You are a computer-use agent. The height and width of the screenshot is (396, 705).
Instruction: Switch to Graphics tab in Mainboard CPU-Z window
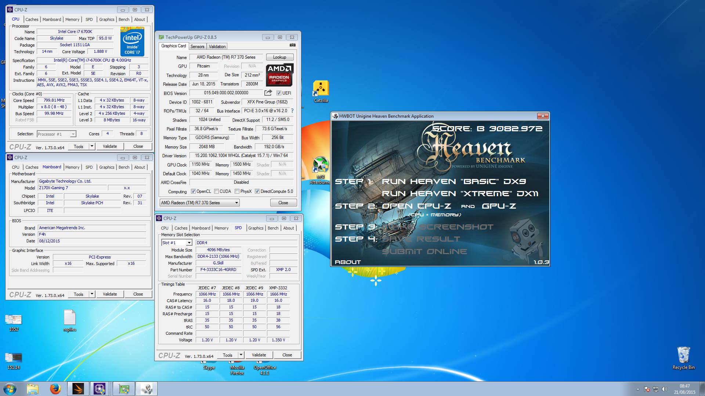click(x=107, y=167)
